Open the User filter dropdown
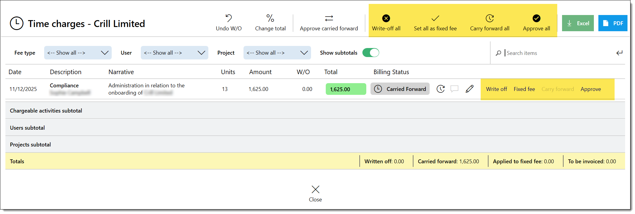635x214 pixels. (174, 53)
